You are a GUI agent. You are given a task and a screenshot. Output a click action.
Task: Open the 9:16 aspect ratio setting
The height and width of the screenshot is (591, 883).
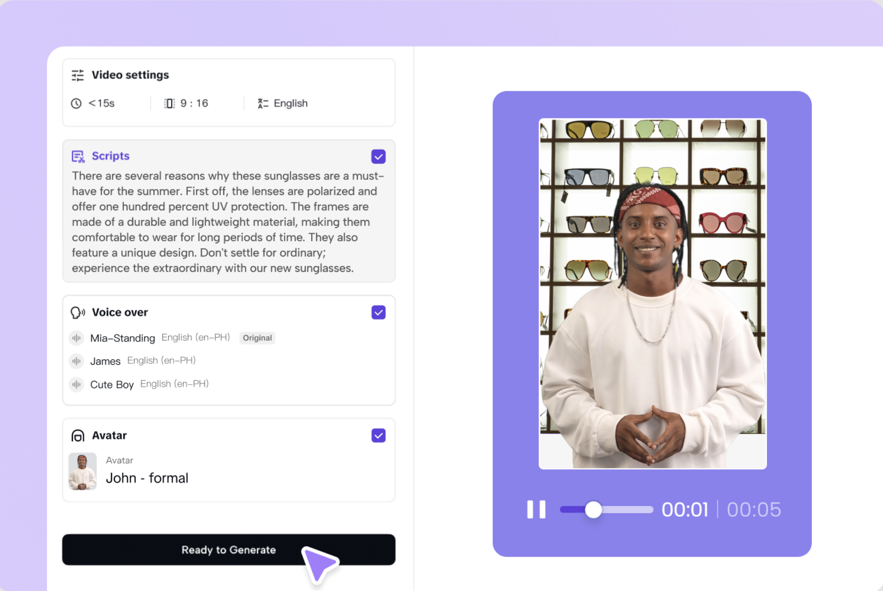pyautogui.click(x=194, y=103)
